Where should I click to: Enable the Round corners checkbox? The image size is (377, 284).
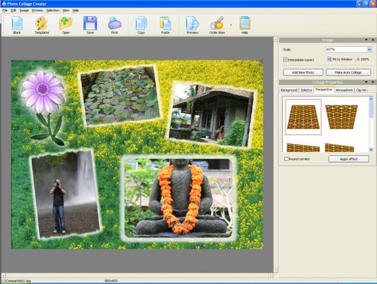point(286,159)
